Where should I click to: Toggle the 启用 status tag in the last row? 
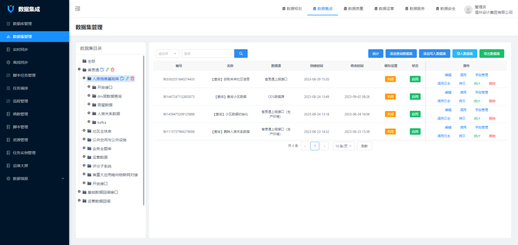[x=415, y=132]
